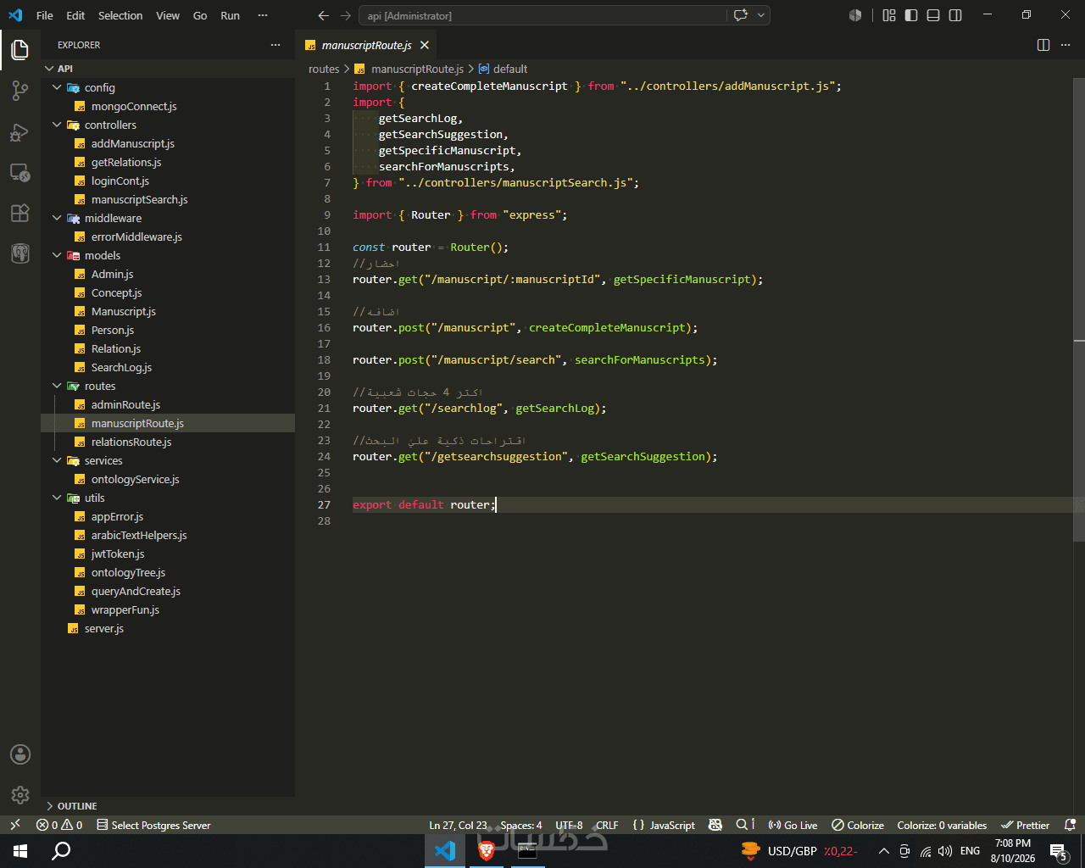Image resolution: width=1085 pixels, height=868 pixels.
Task: Open the Go menu
Action: point(200,15)
